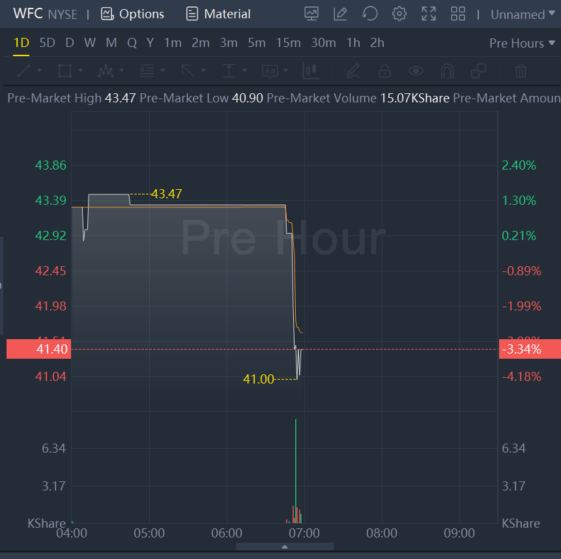This screenshot has width=561, height=559.
Task: Toggle the lock drawings padlock icon
Action: point(384,70)
